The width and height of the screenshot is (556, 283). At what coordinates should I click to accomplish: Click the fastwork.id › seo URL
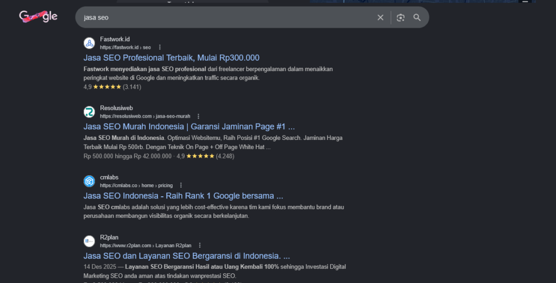coord(125,47)
